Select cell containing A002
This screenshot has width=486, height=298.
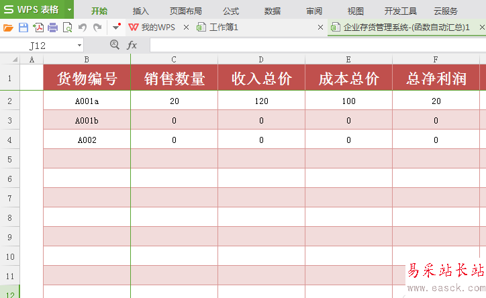pos(87,140)
